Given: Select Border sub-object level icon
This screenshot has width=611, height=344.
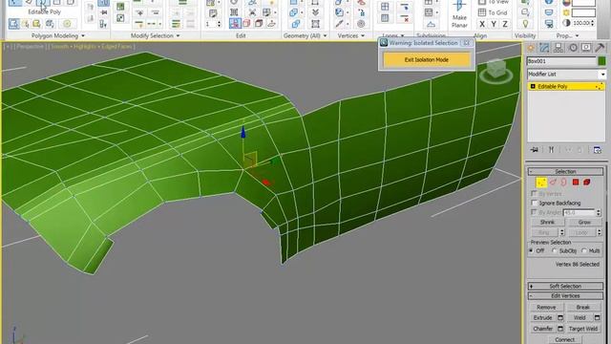Looking at the screenshot, I should pyautogui.click(x=563, y=183).
